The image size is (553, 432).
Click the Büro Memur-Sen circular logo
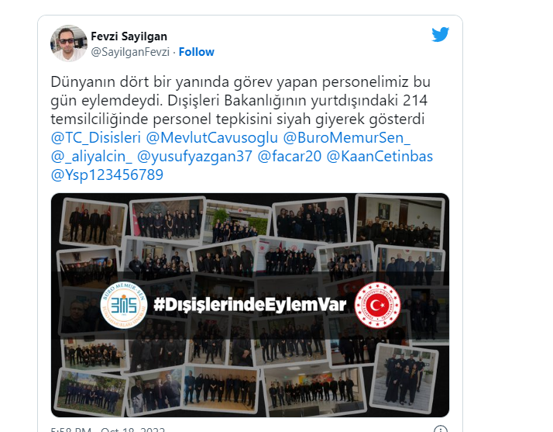click(123, 305)
